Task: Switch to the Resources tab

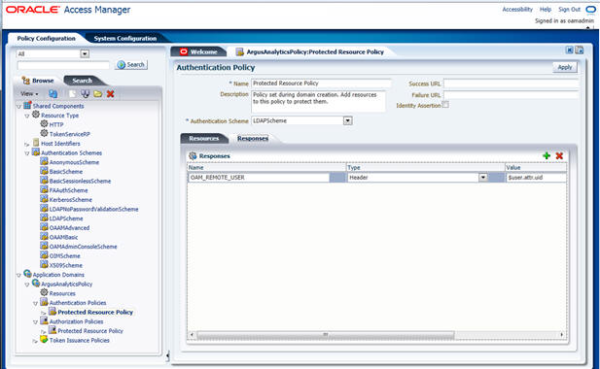Action: (204, 138)
